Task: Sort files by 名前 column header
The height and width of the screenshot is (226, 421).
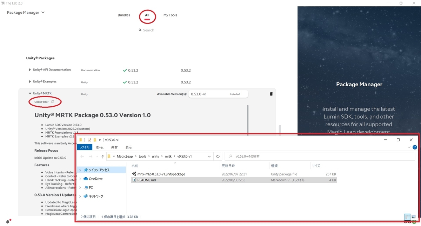Action: pyautogui.click(x=135, y=166)
